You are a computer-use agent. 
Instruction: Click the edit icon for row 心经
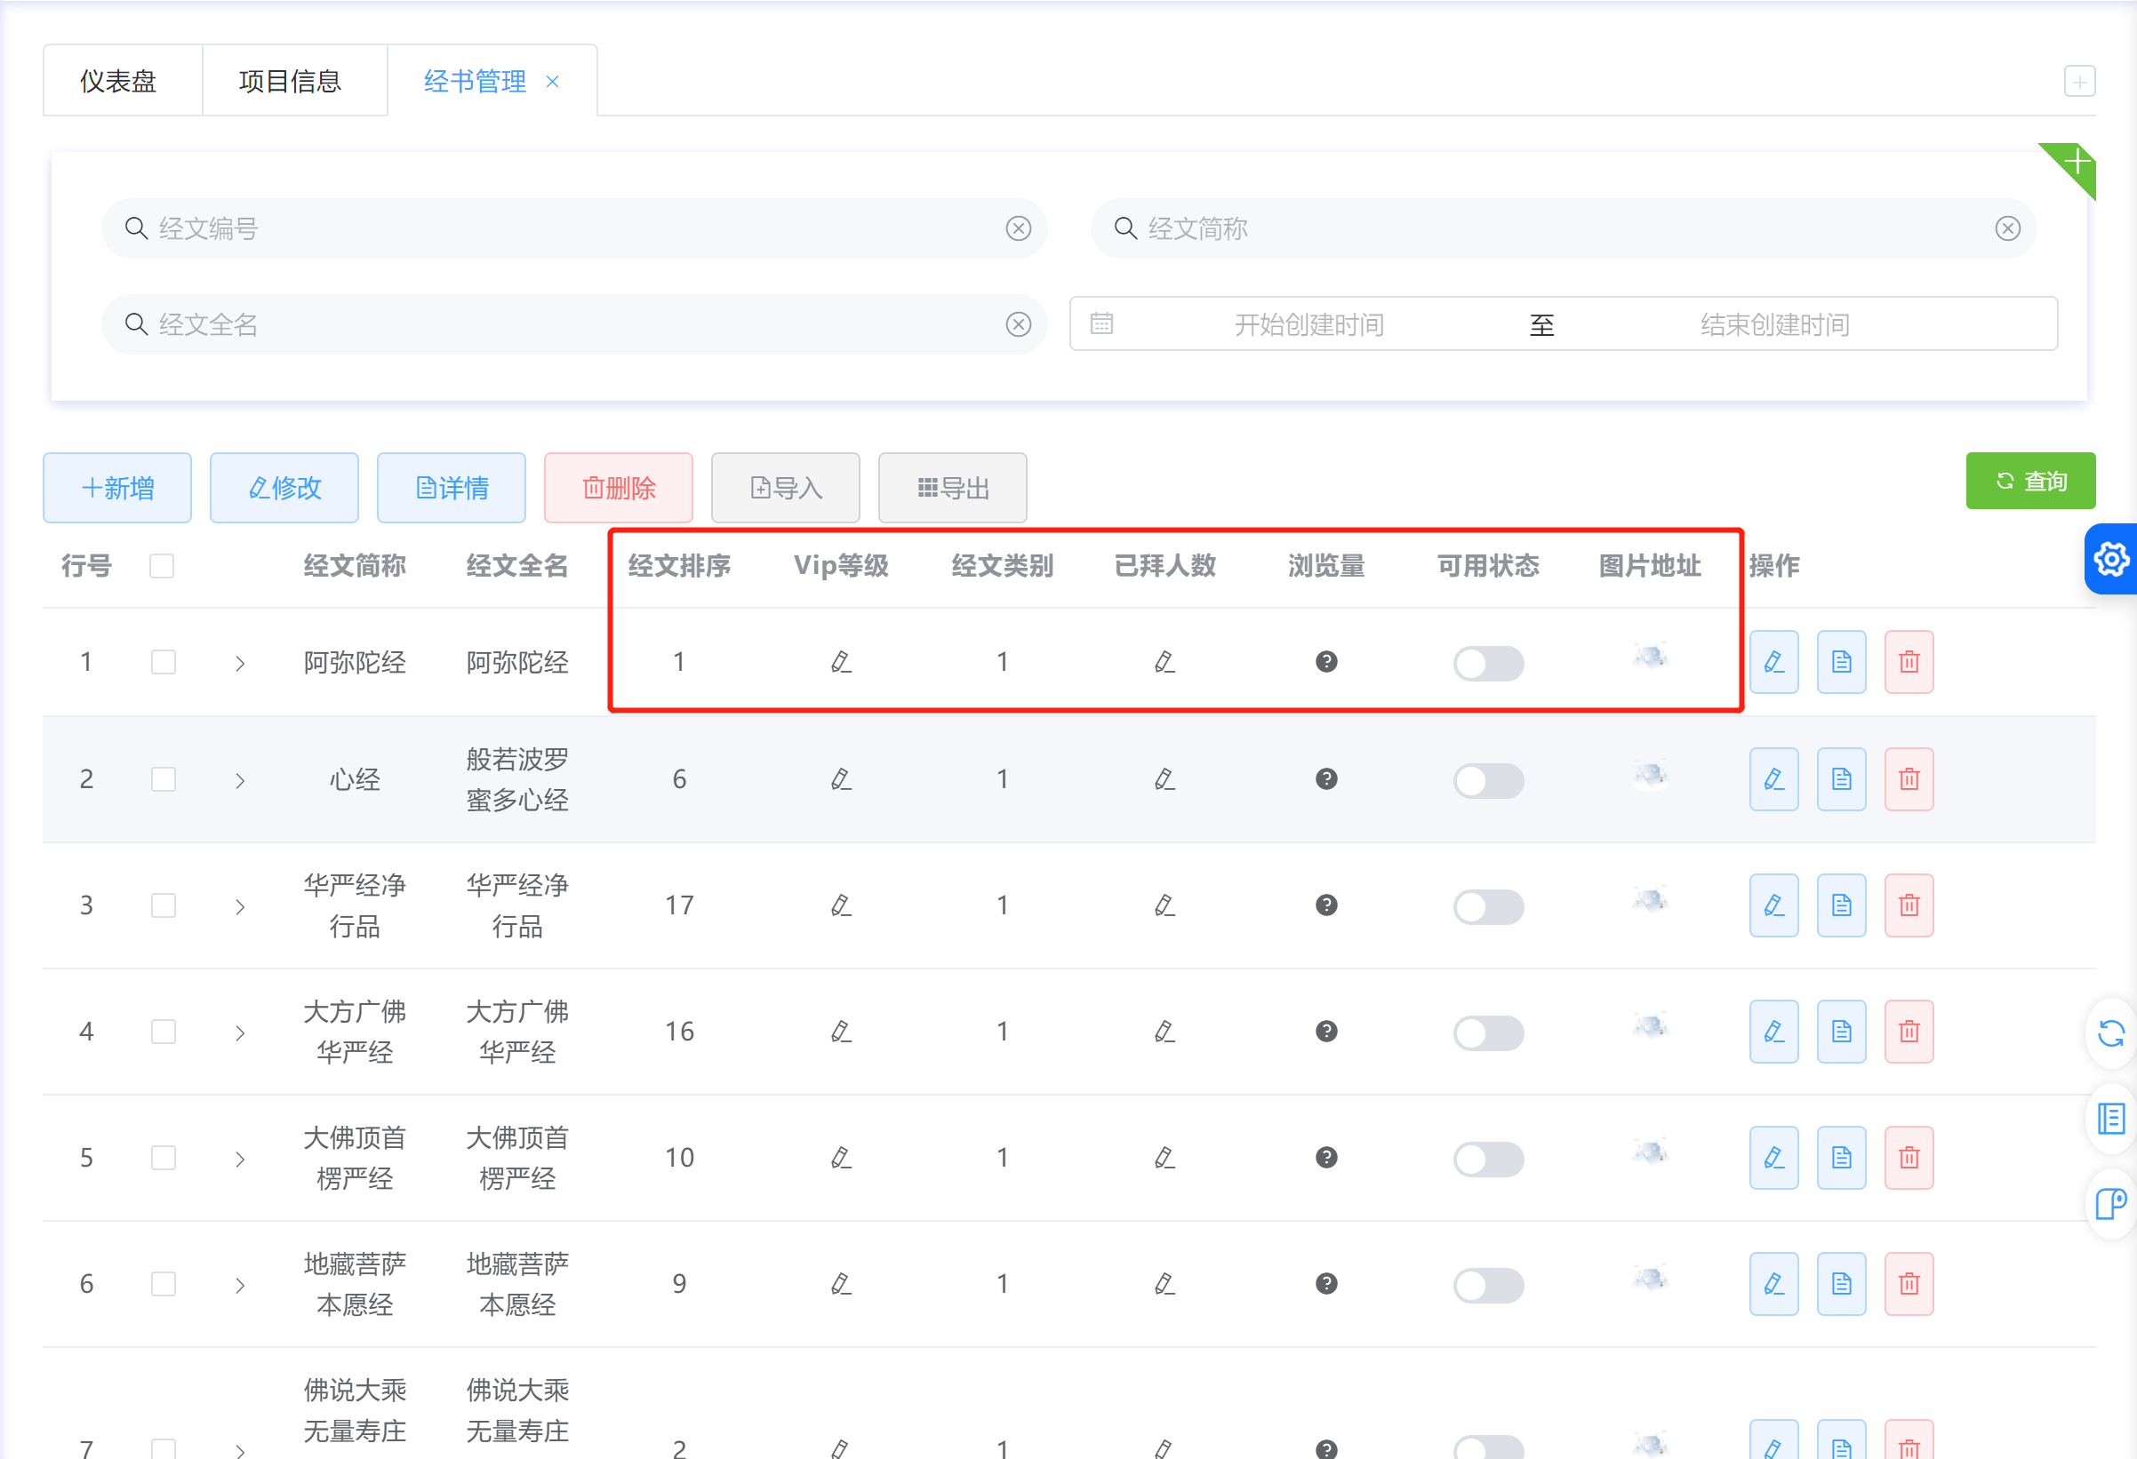click(x=1773, y=779)
